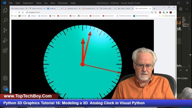192x108 pixels.
Task: Click the clock canvas center hub
Action: (83, 64)
